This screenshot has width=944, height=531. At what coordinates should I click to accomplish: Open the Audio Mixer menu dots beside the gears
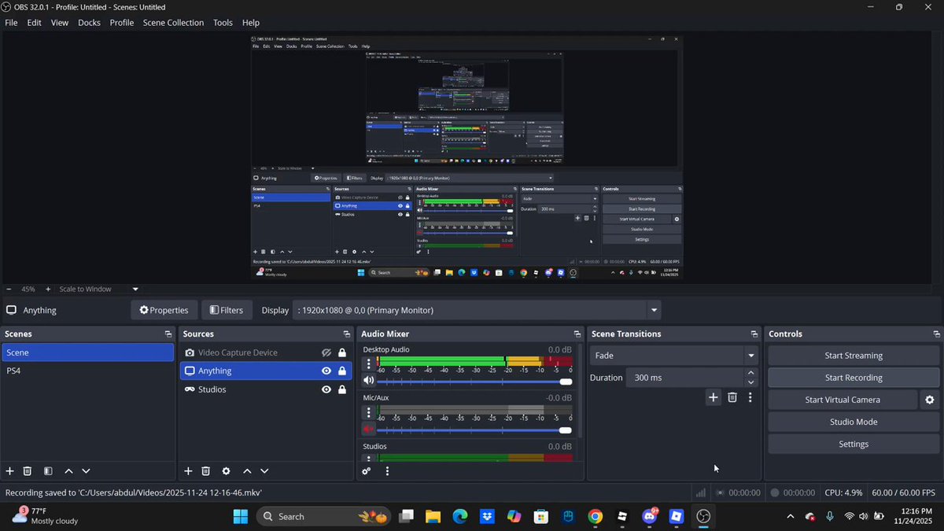(387, 471)
